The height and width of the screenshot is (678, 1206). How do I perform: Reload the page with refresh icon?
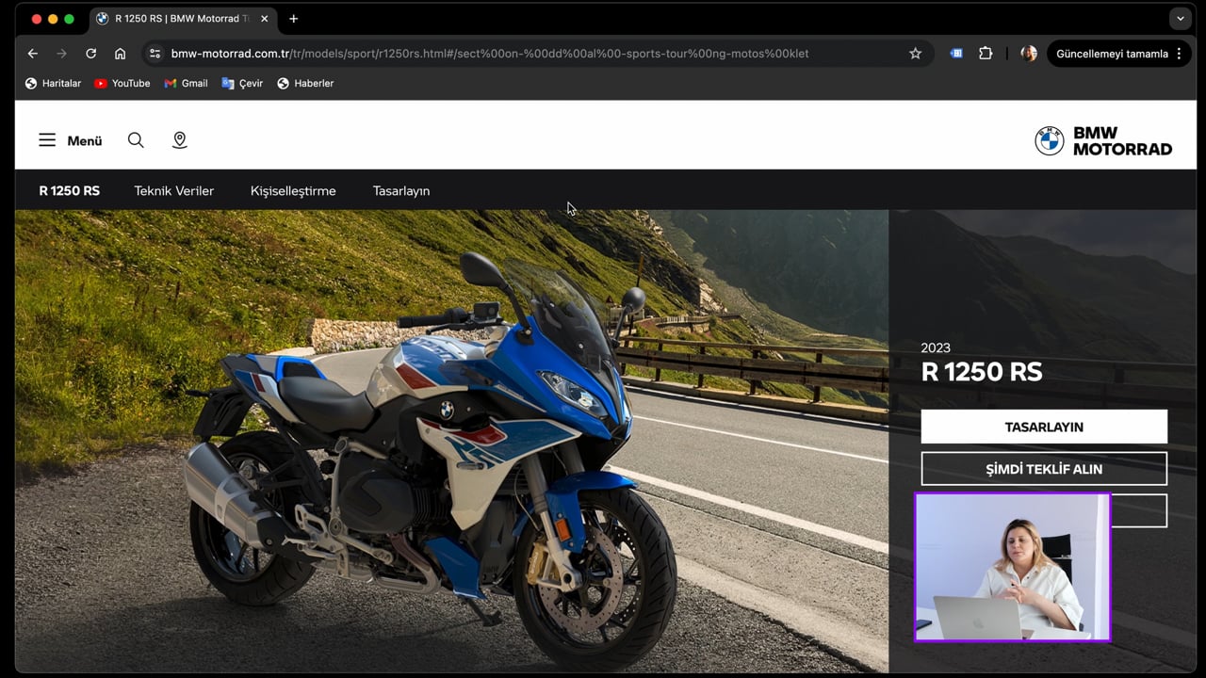(x=90, y=54)
